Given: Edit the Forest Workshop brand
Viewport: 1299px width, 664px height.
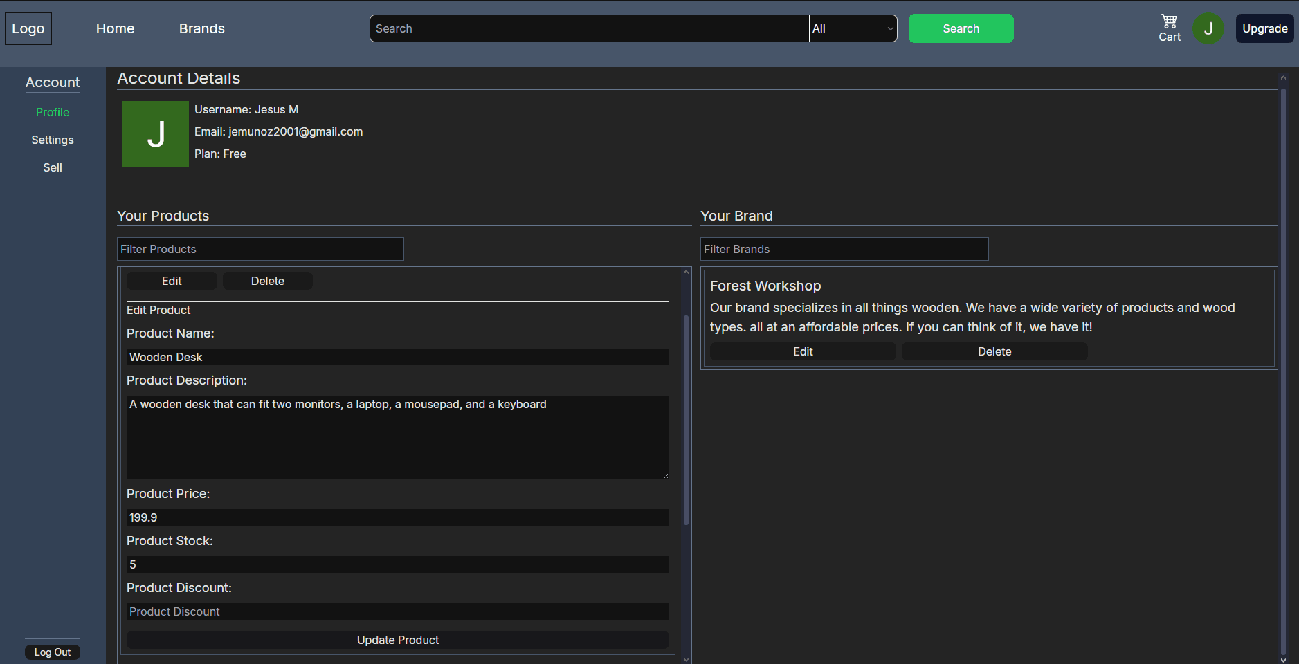Looking at the screenshot, I should pos(803,351).
